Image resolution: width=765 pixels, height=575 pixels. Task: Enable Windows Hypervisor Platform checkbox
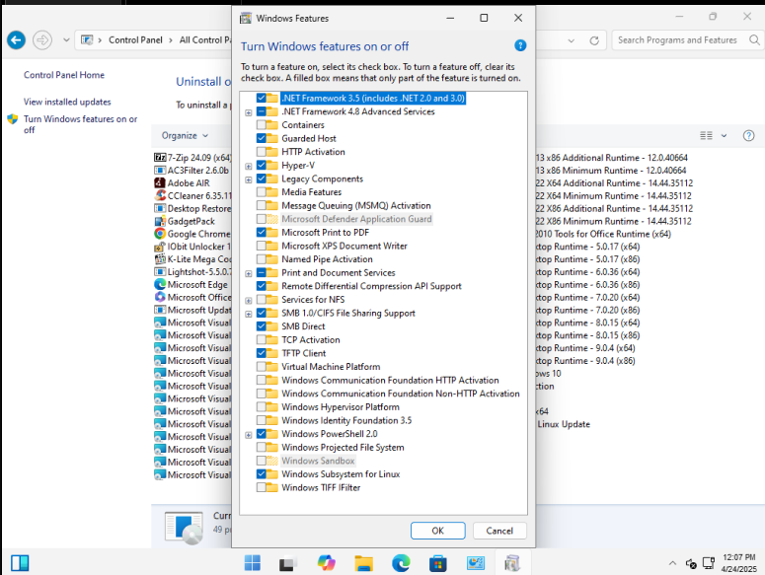click(261, 407)
